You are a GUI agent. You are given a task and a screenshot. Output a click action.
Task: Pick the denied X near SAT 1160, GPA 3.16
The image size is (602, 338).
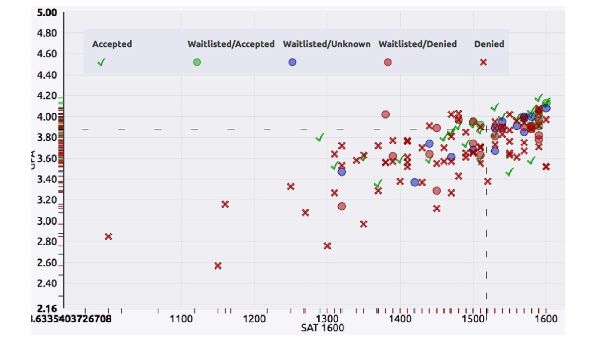coord(225,204)
